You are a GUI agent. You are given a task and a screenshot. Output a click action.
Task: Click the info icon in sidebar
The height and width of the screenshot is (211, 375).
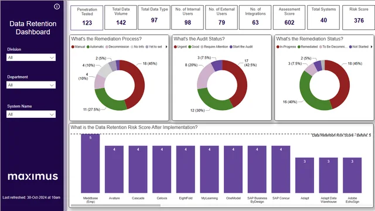(x=57, y=6)
